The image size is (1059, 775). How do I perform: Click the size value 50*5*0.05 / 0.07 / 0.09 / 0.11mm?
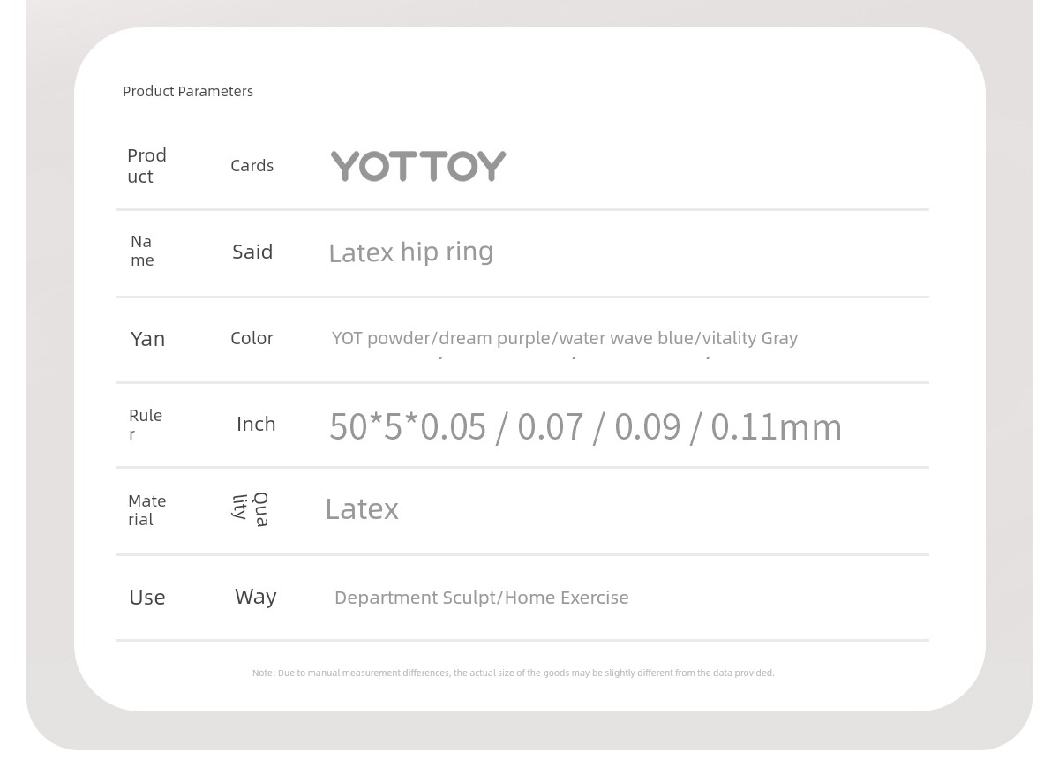click(x=585, y=427)
